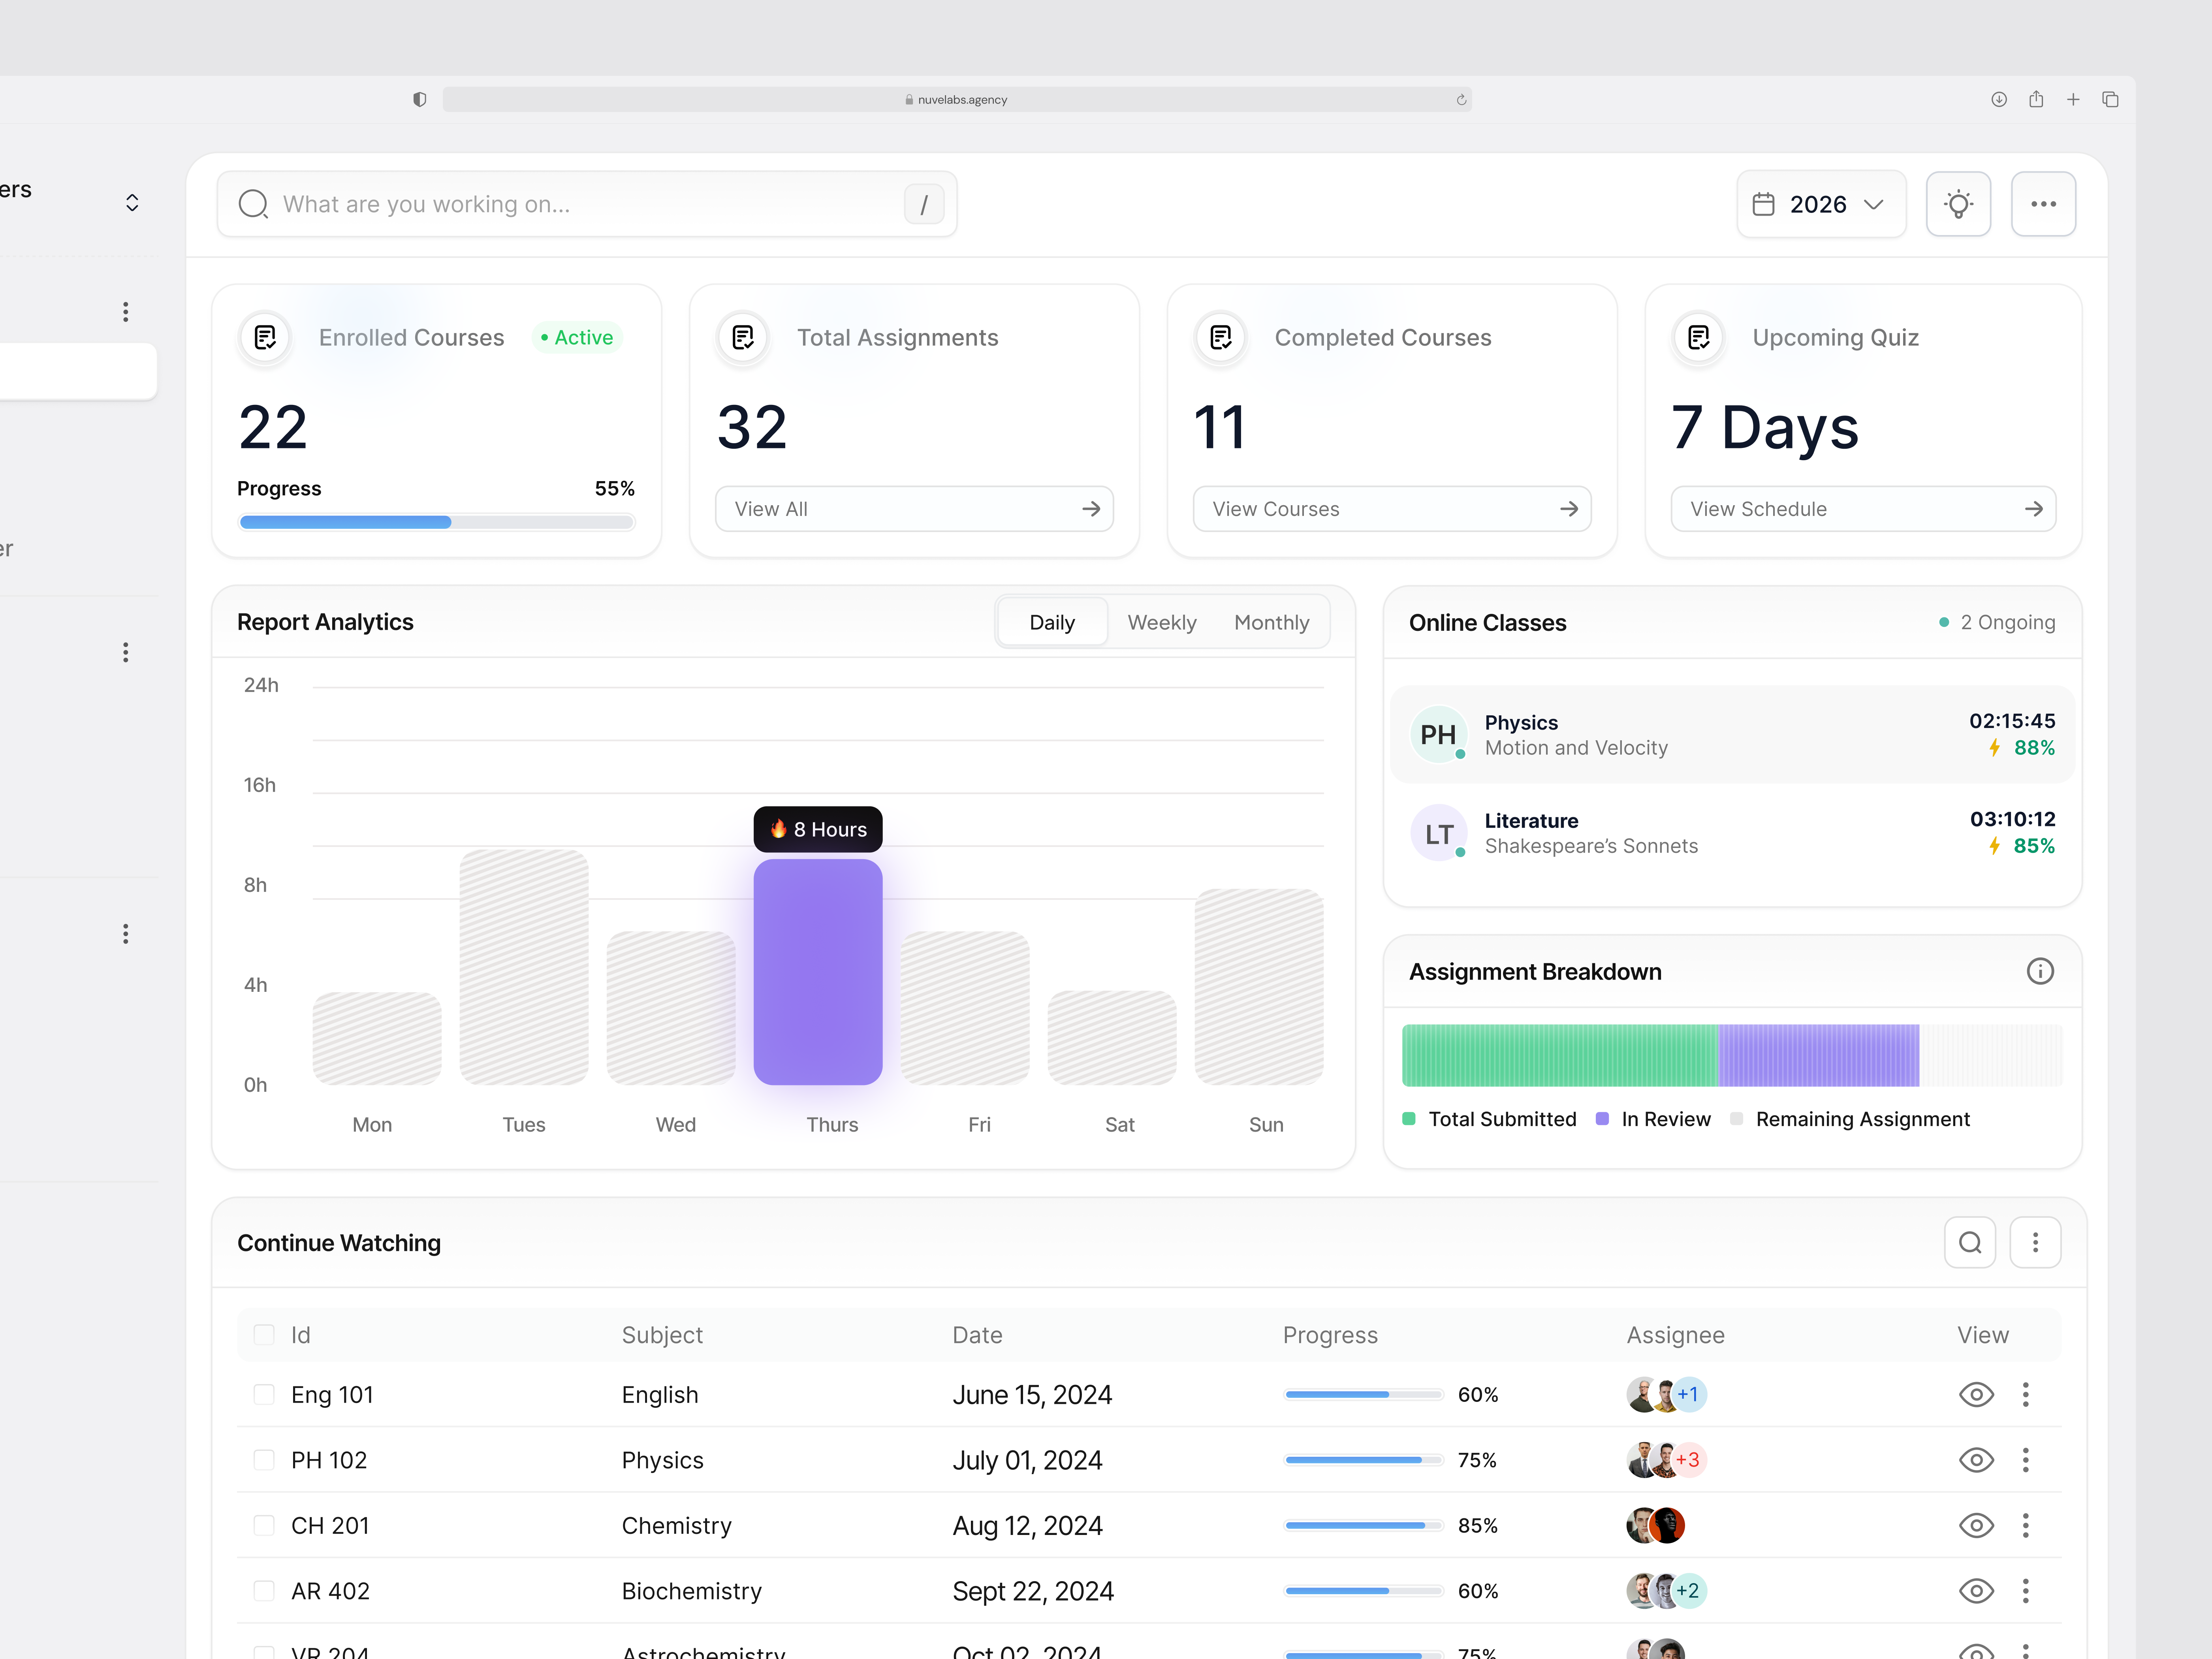
Task: Click the 'What are you working on' search field
Action: 560,203
